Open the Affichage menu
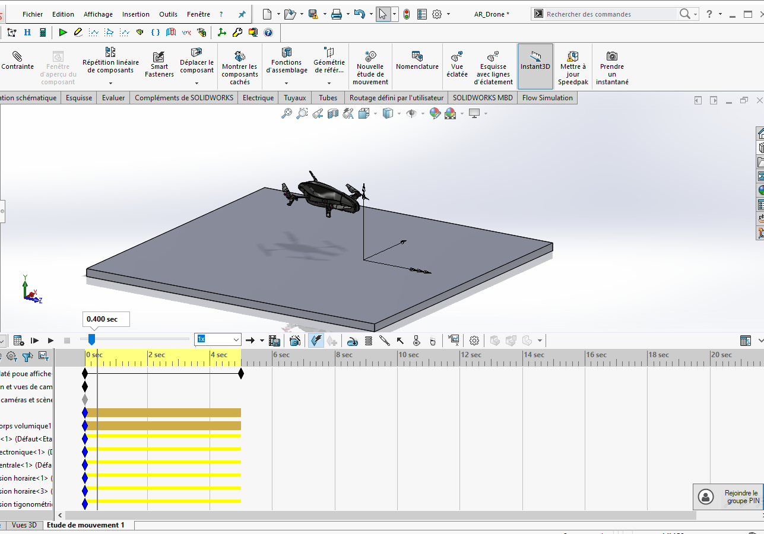The width and height of the screenshot is (764, 534). (x=98, y=14)
